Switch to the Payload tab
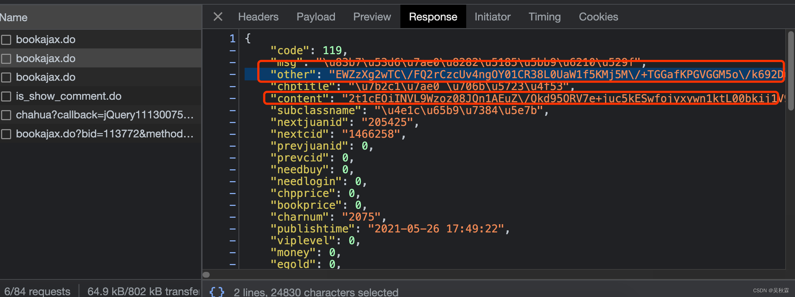Screen dimensions: 795x297 tap(316, 16)
